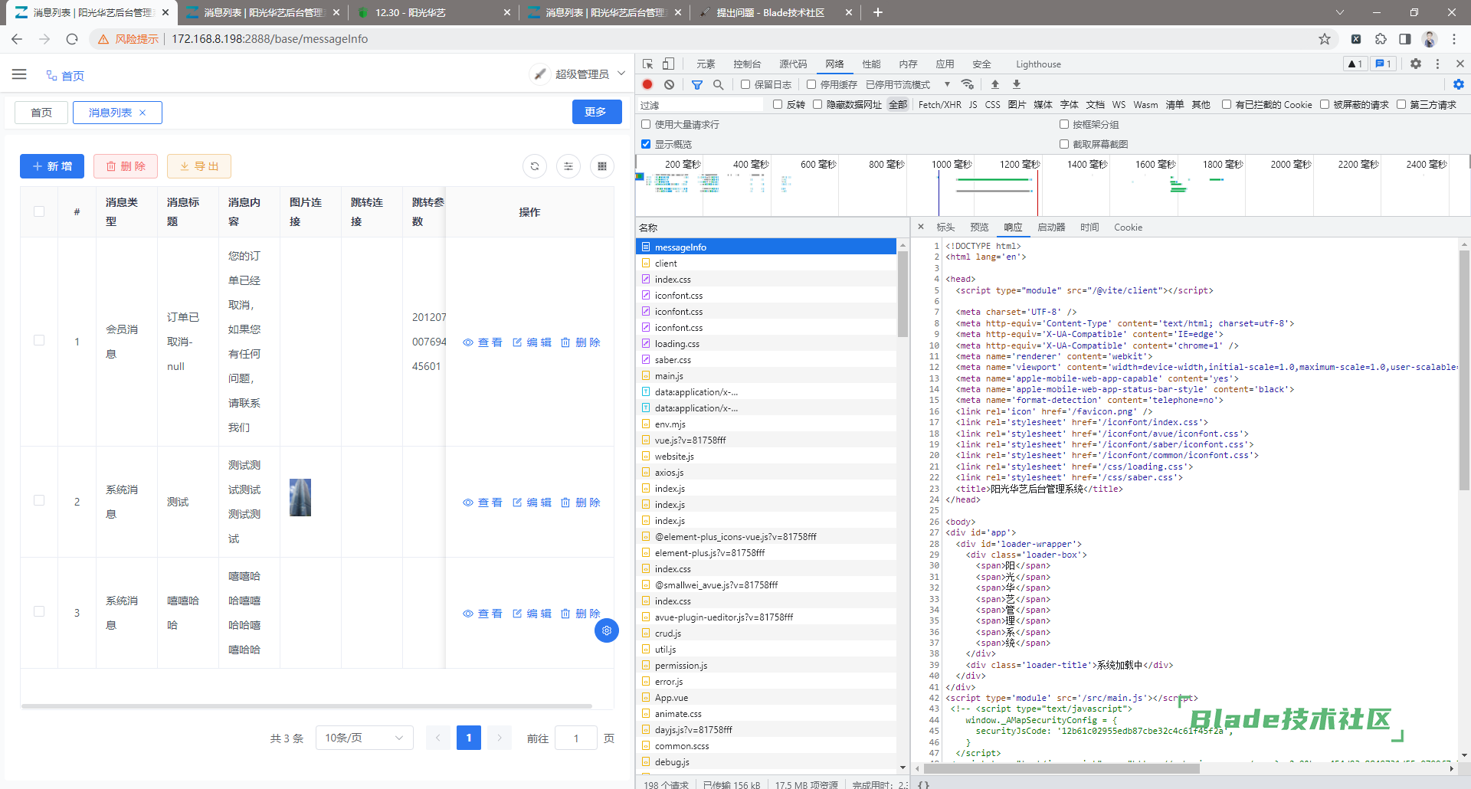Open the 10条/页 page size dropdown
The image size is (1471, 789).
(x=364, y=738)
